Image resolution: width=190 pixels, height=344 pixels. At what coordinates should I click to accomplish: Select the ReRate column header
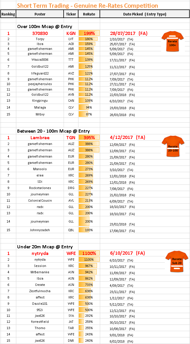[x=89, y=14]
